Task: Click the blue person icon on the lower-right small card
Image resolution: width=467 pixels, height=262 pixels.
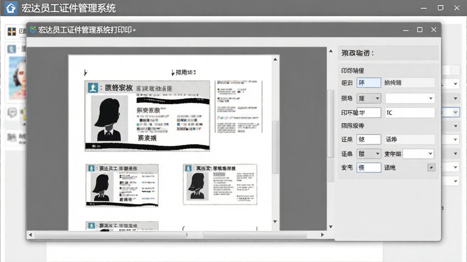Action: [188, 168]
